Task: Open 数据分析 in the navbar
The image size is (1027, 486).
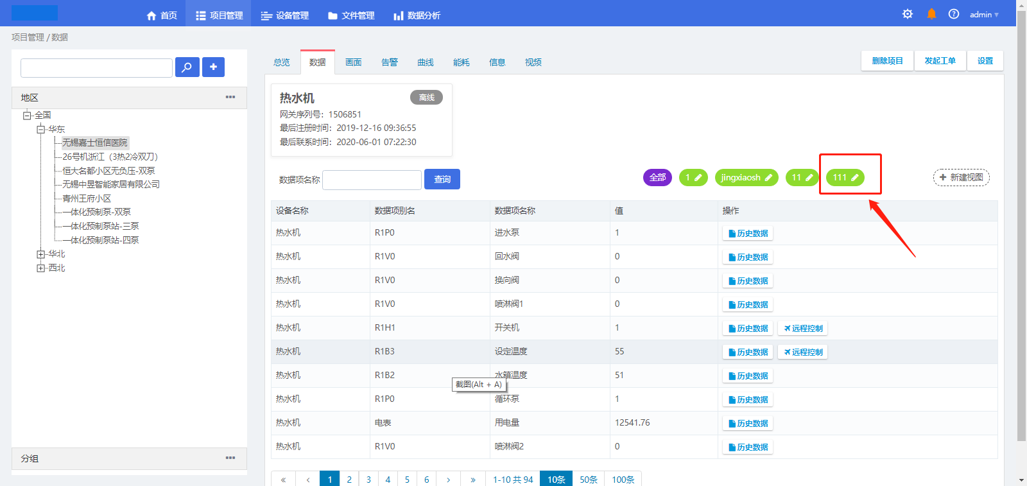Action: 417,15
